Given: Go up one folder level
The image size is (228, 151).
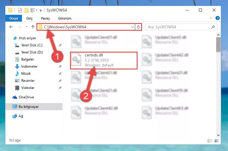Looking at the screenshot, I should pos(33,27).
